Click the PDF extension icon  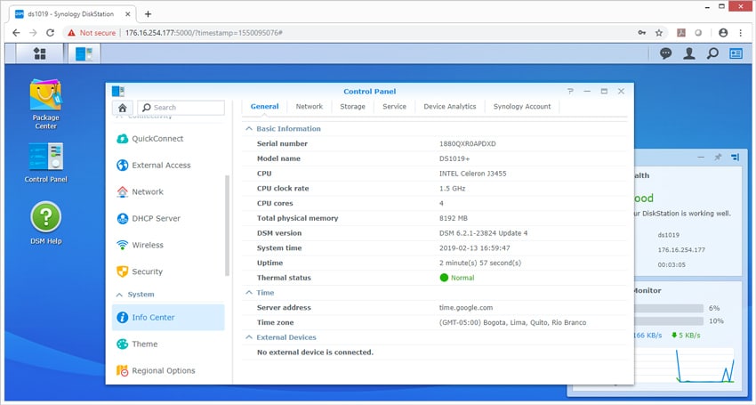[x=680, y=33]
